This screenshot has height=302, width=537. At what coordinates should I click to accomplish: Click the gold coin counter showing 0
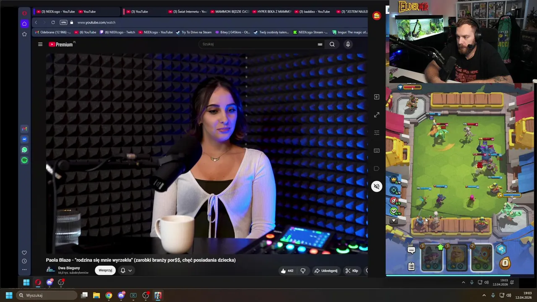pyautogui.click(x=505, y=263)
